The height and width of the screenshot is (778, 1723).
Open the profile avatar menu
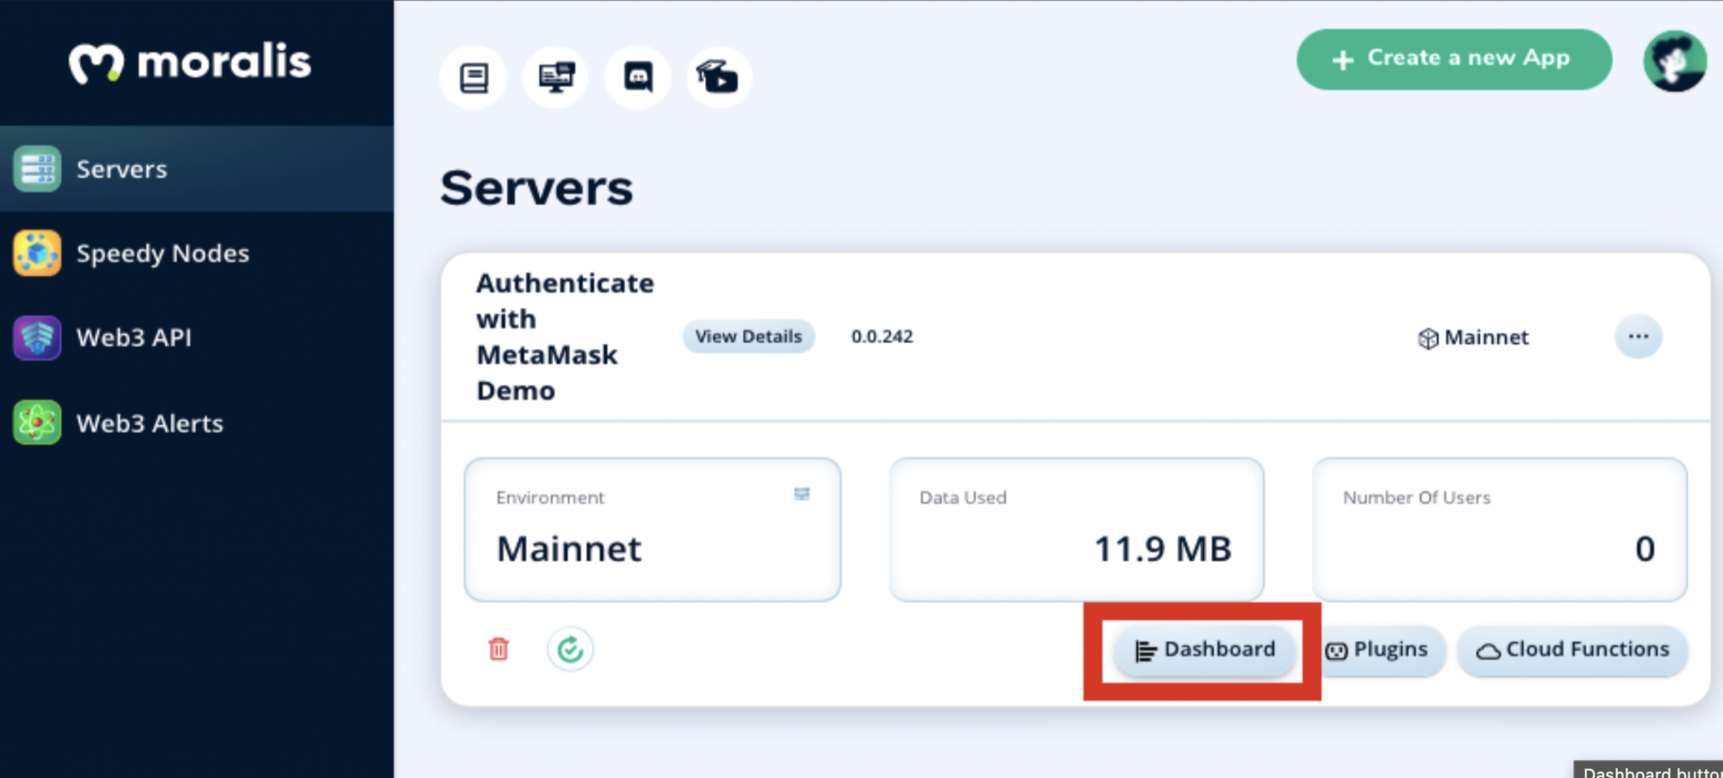click(x=1673, y=61)
